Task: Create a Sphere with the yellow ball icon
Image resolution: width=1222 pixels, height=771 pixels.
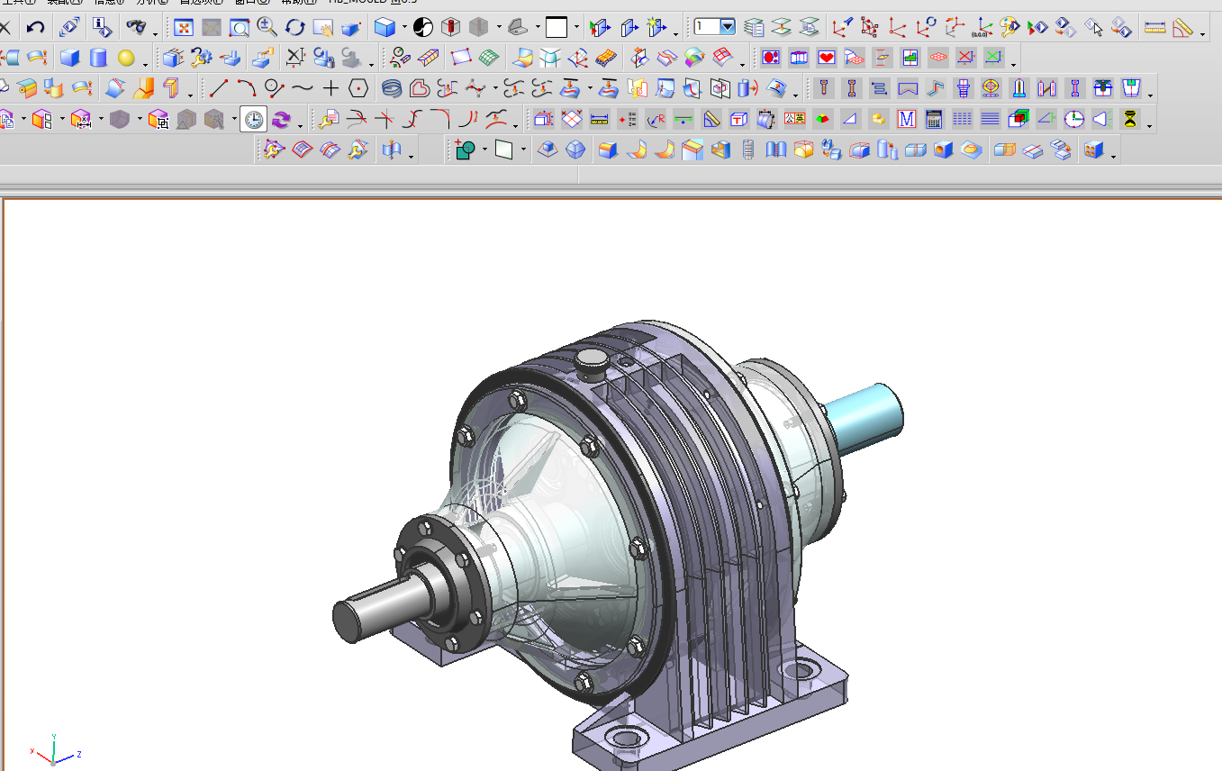Action: [x=126, y=59]
